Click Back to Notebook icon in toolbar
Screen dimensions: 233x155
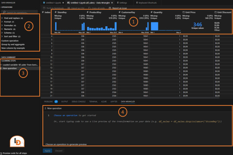pos(44,8)
